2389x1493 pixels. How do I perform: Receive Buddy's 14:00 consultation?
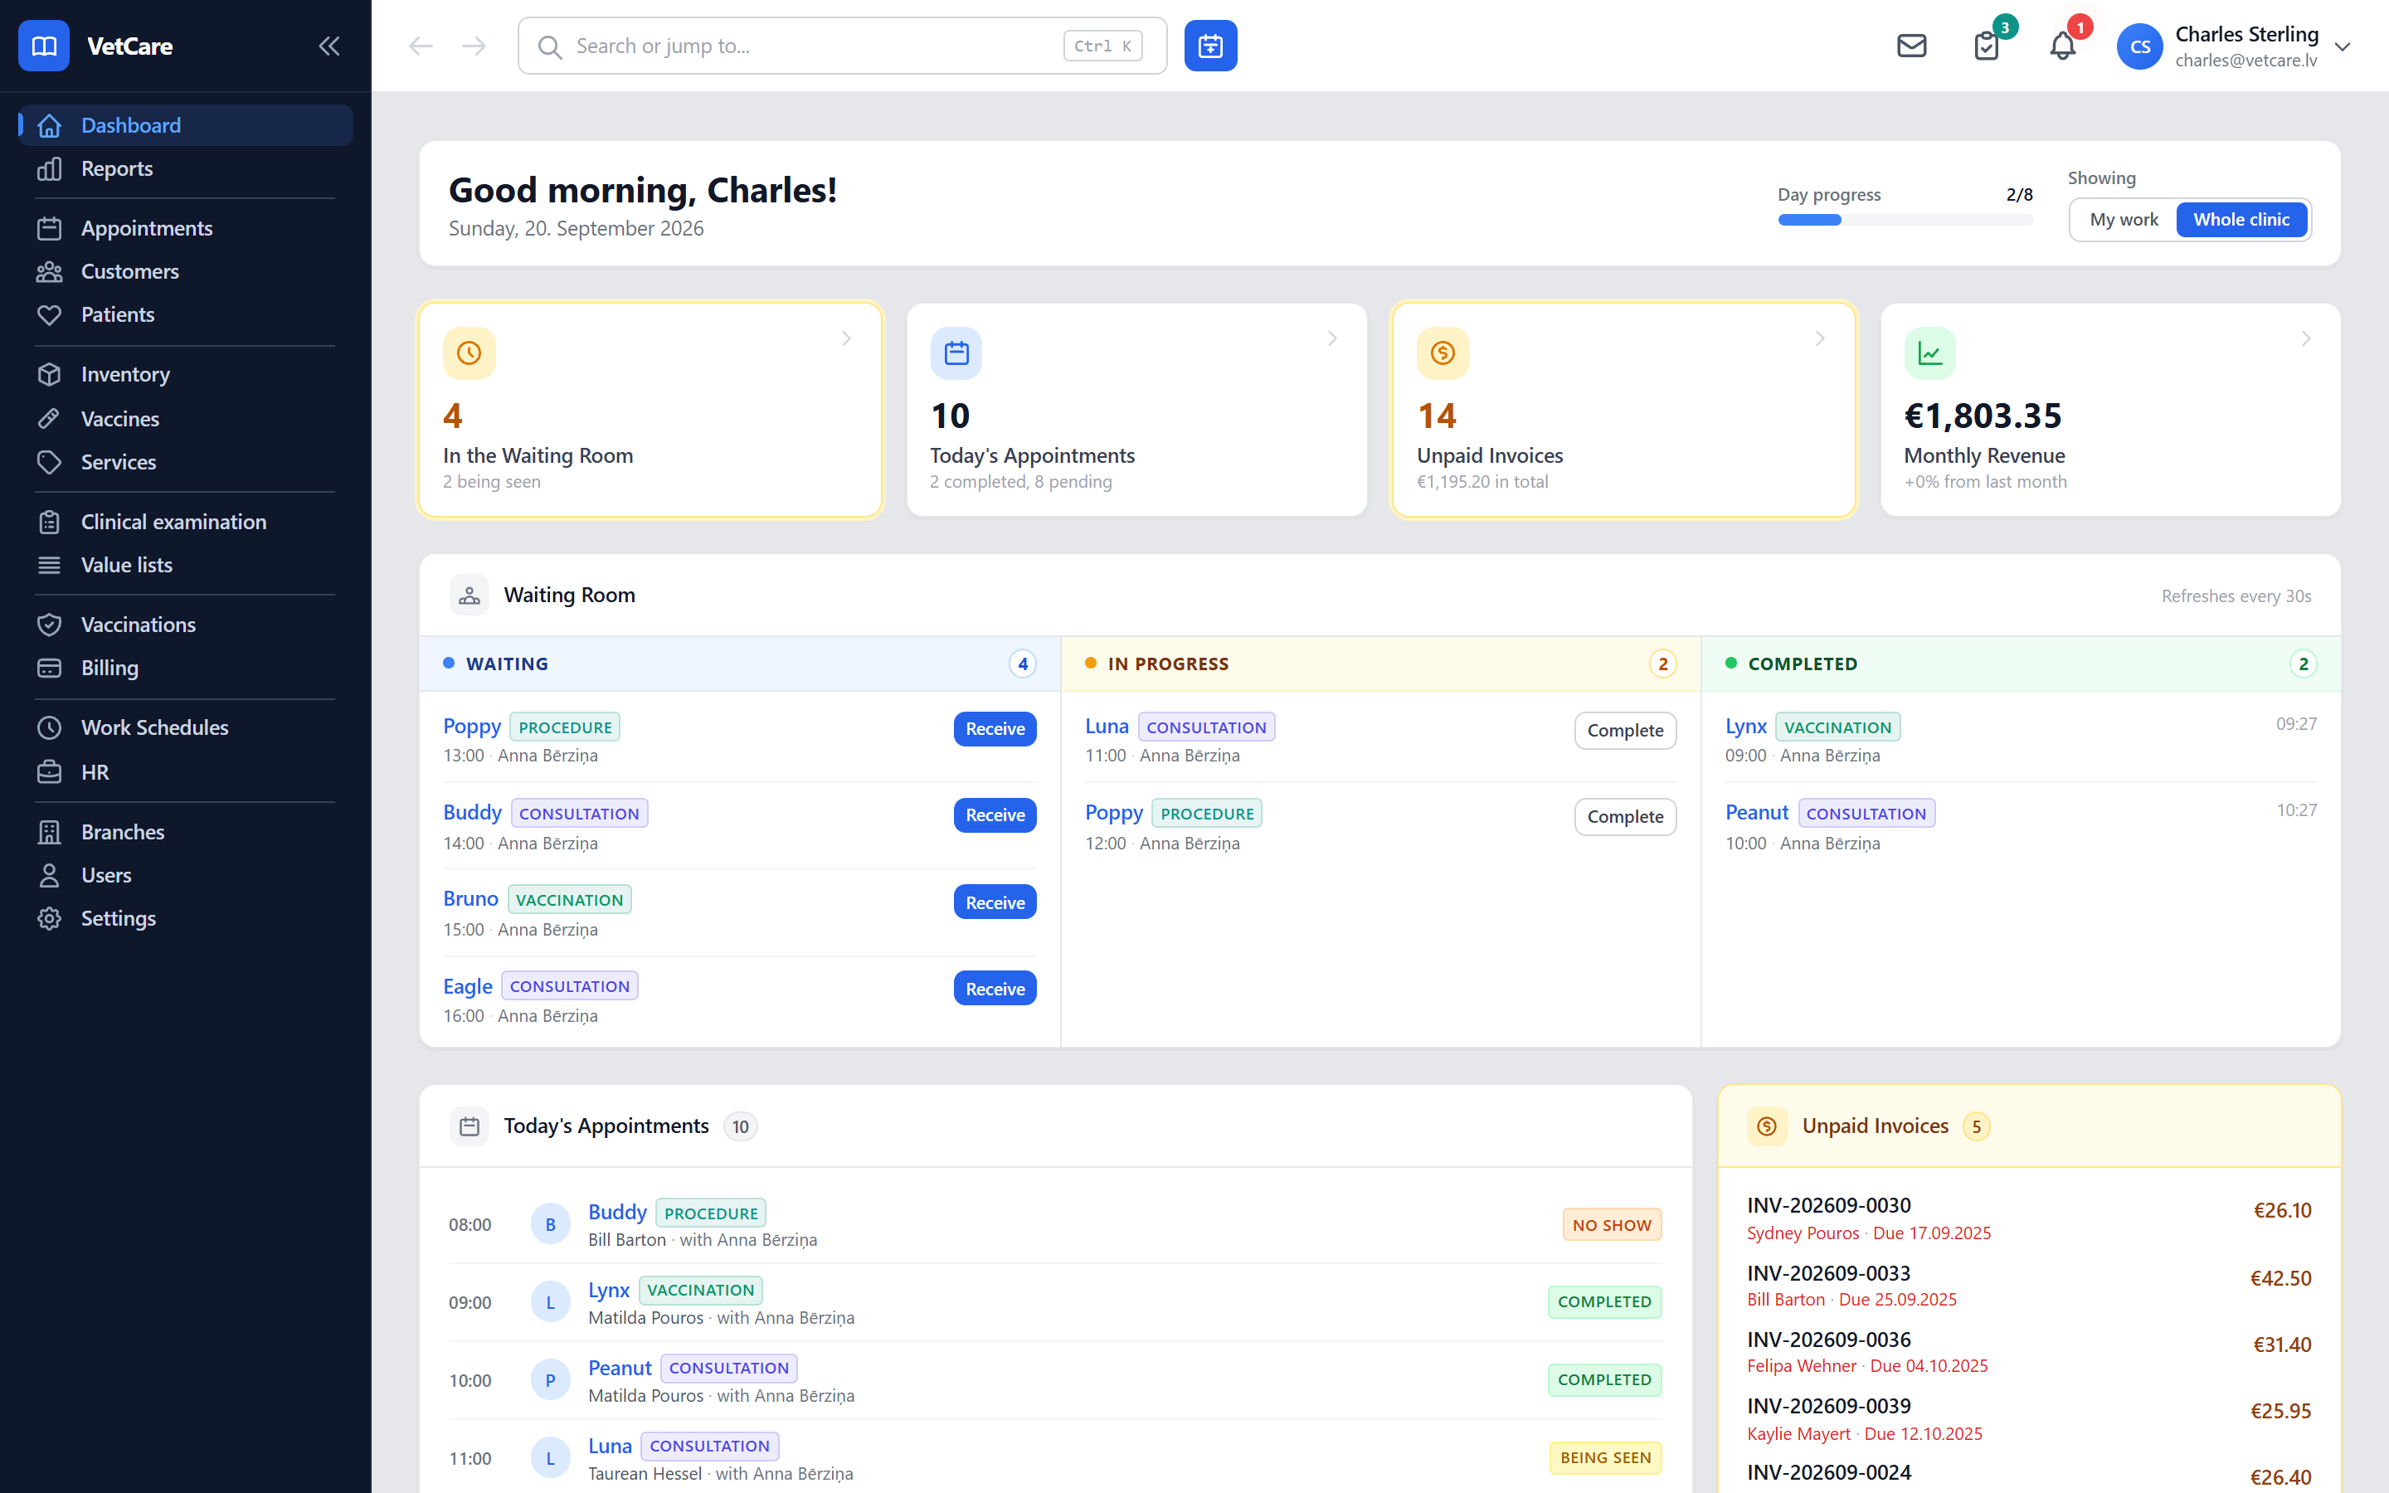coord(995,815)
